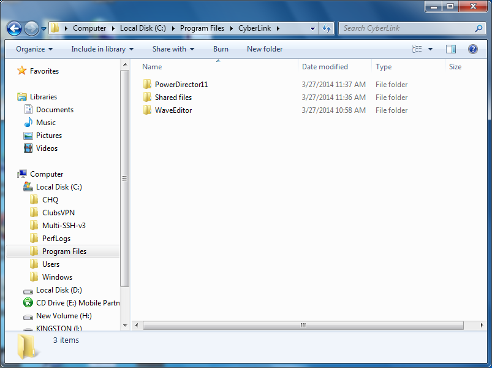Expand the arrow after Program Files breadcrumb
This screenshot has height=368, width=492.
pos(232,29)
